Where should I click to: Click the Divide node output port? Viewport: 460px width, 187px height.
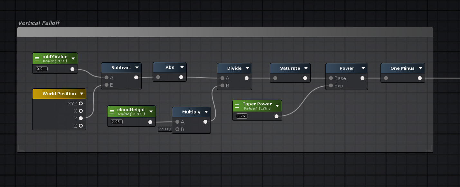click(x=247, y=78)
